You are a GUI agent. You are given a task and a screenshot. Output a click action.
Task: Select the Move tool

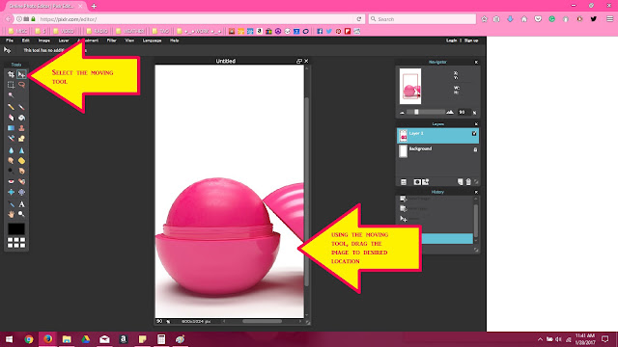click(21, 74)
